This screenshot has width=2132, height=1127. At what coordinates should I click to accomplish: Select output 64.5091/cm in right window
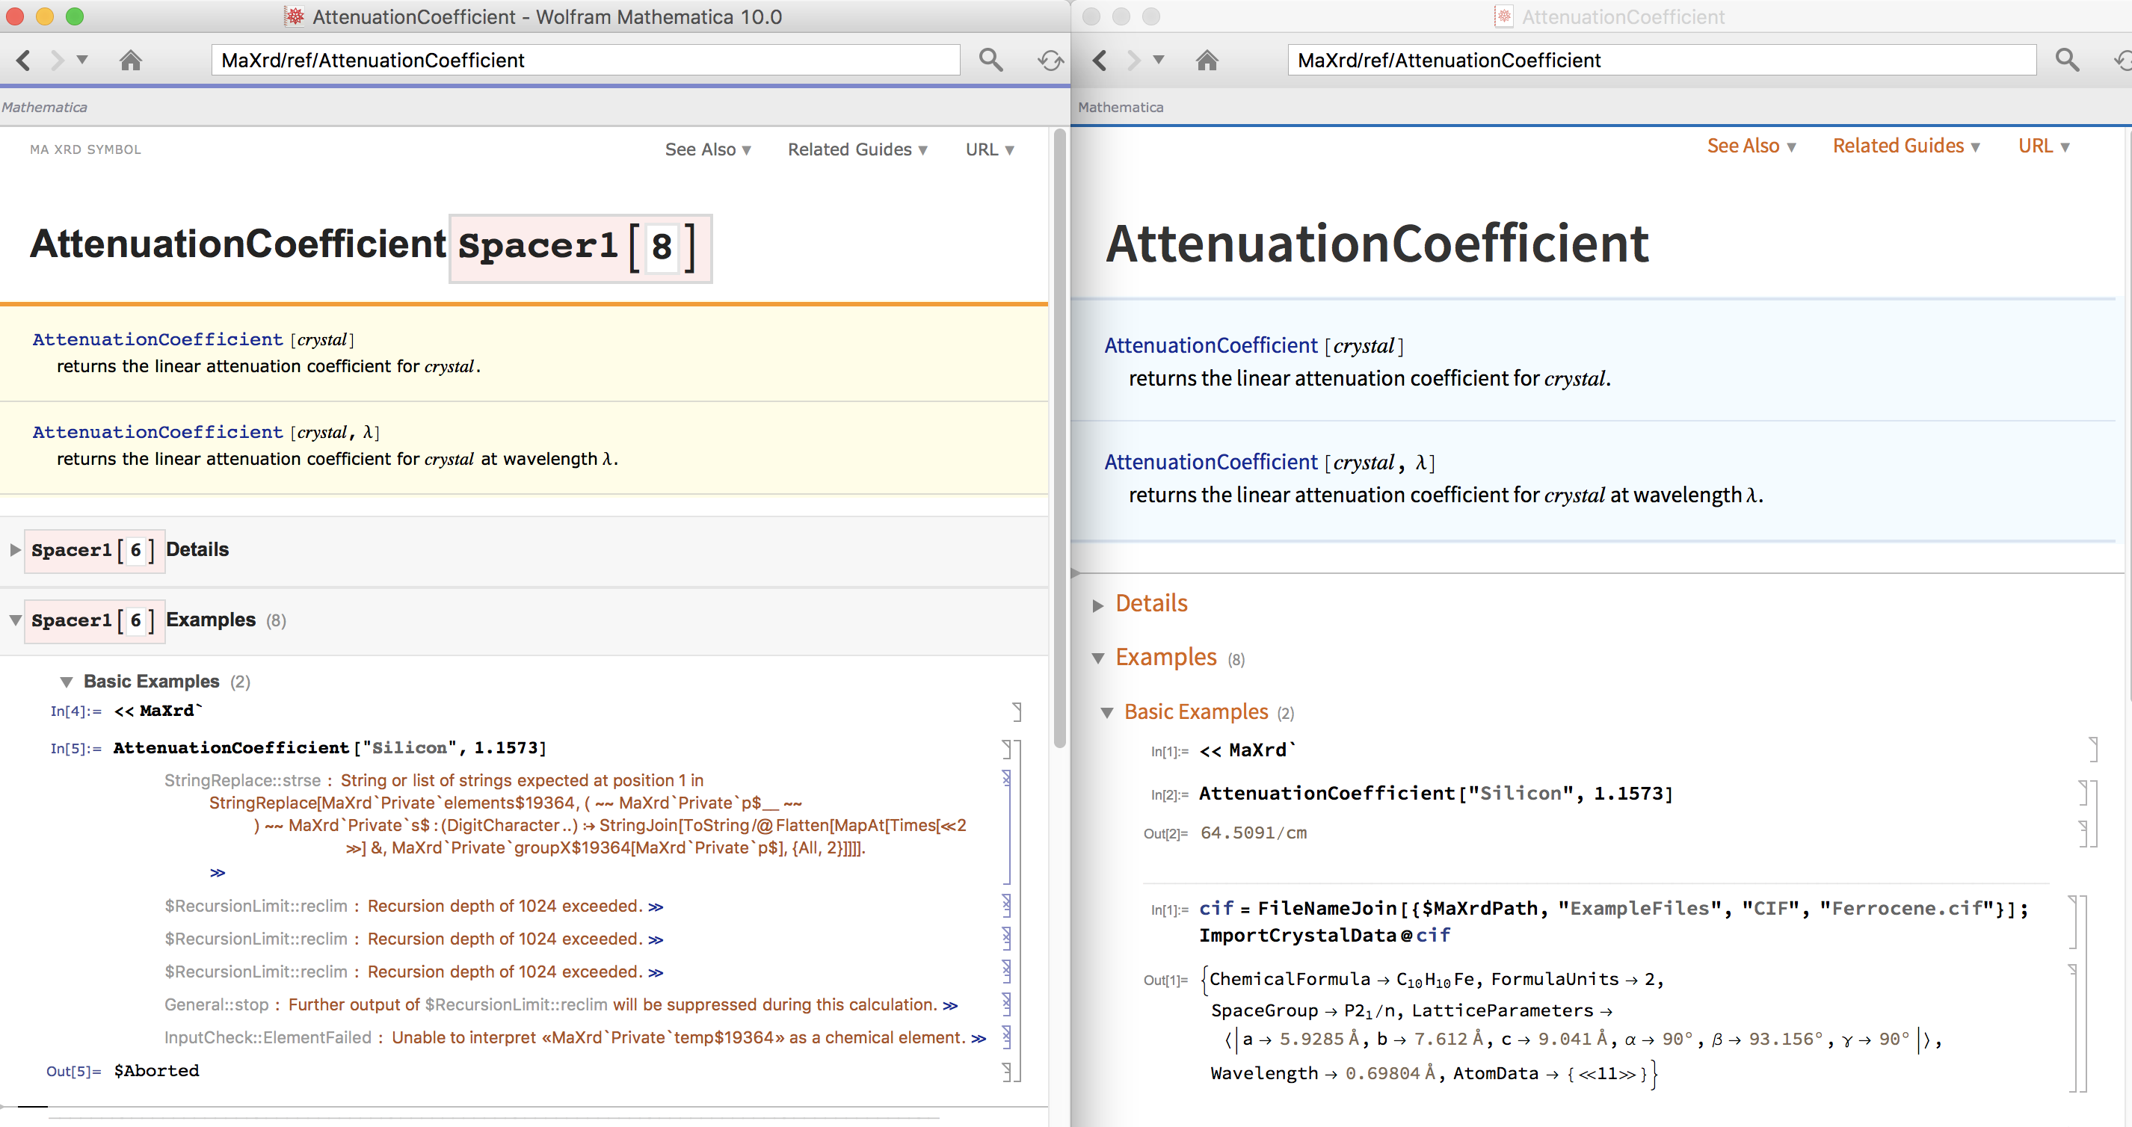pos(1253,833)
